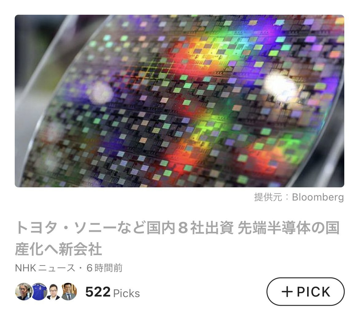Viewport: 359px width, 314px height.
Task: Open the NHKニュース publisher link
Action: point(45,268)
